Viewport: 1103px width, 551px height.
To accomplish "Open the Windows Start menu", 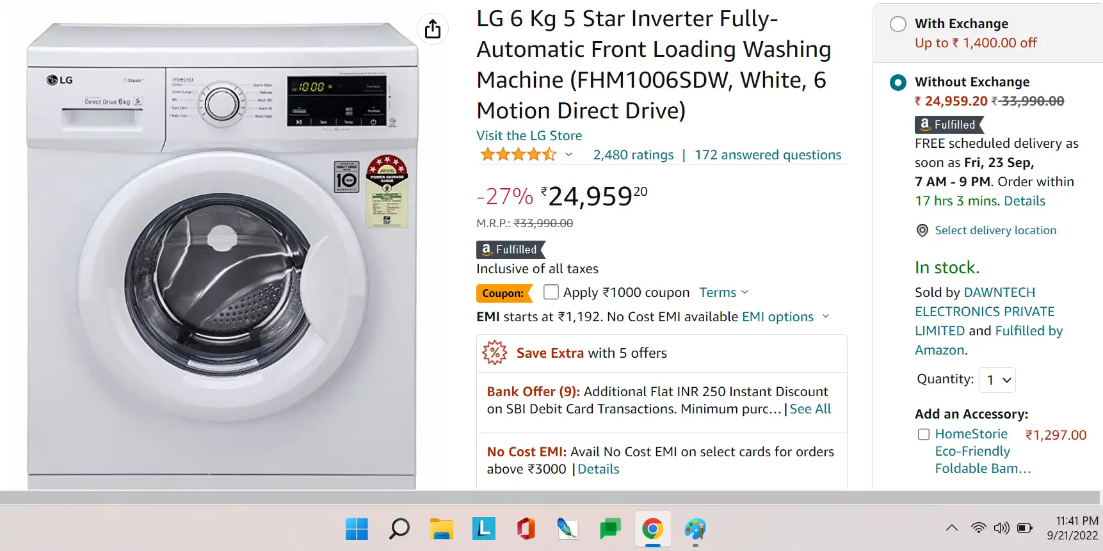I will click(357, 529).
